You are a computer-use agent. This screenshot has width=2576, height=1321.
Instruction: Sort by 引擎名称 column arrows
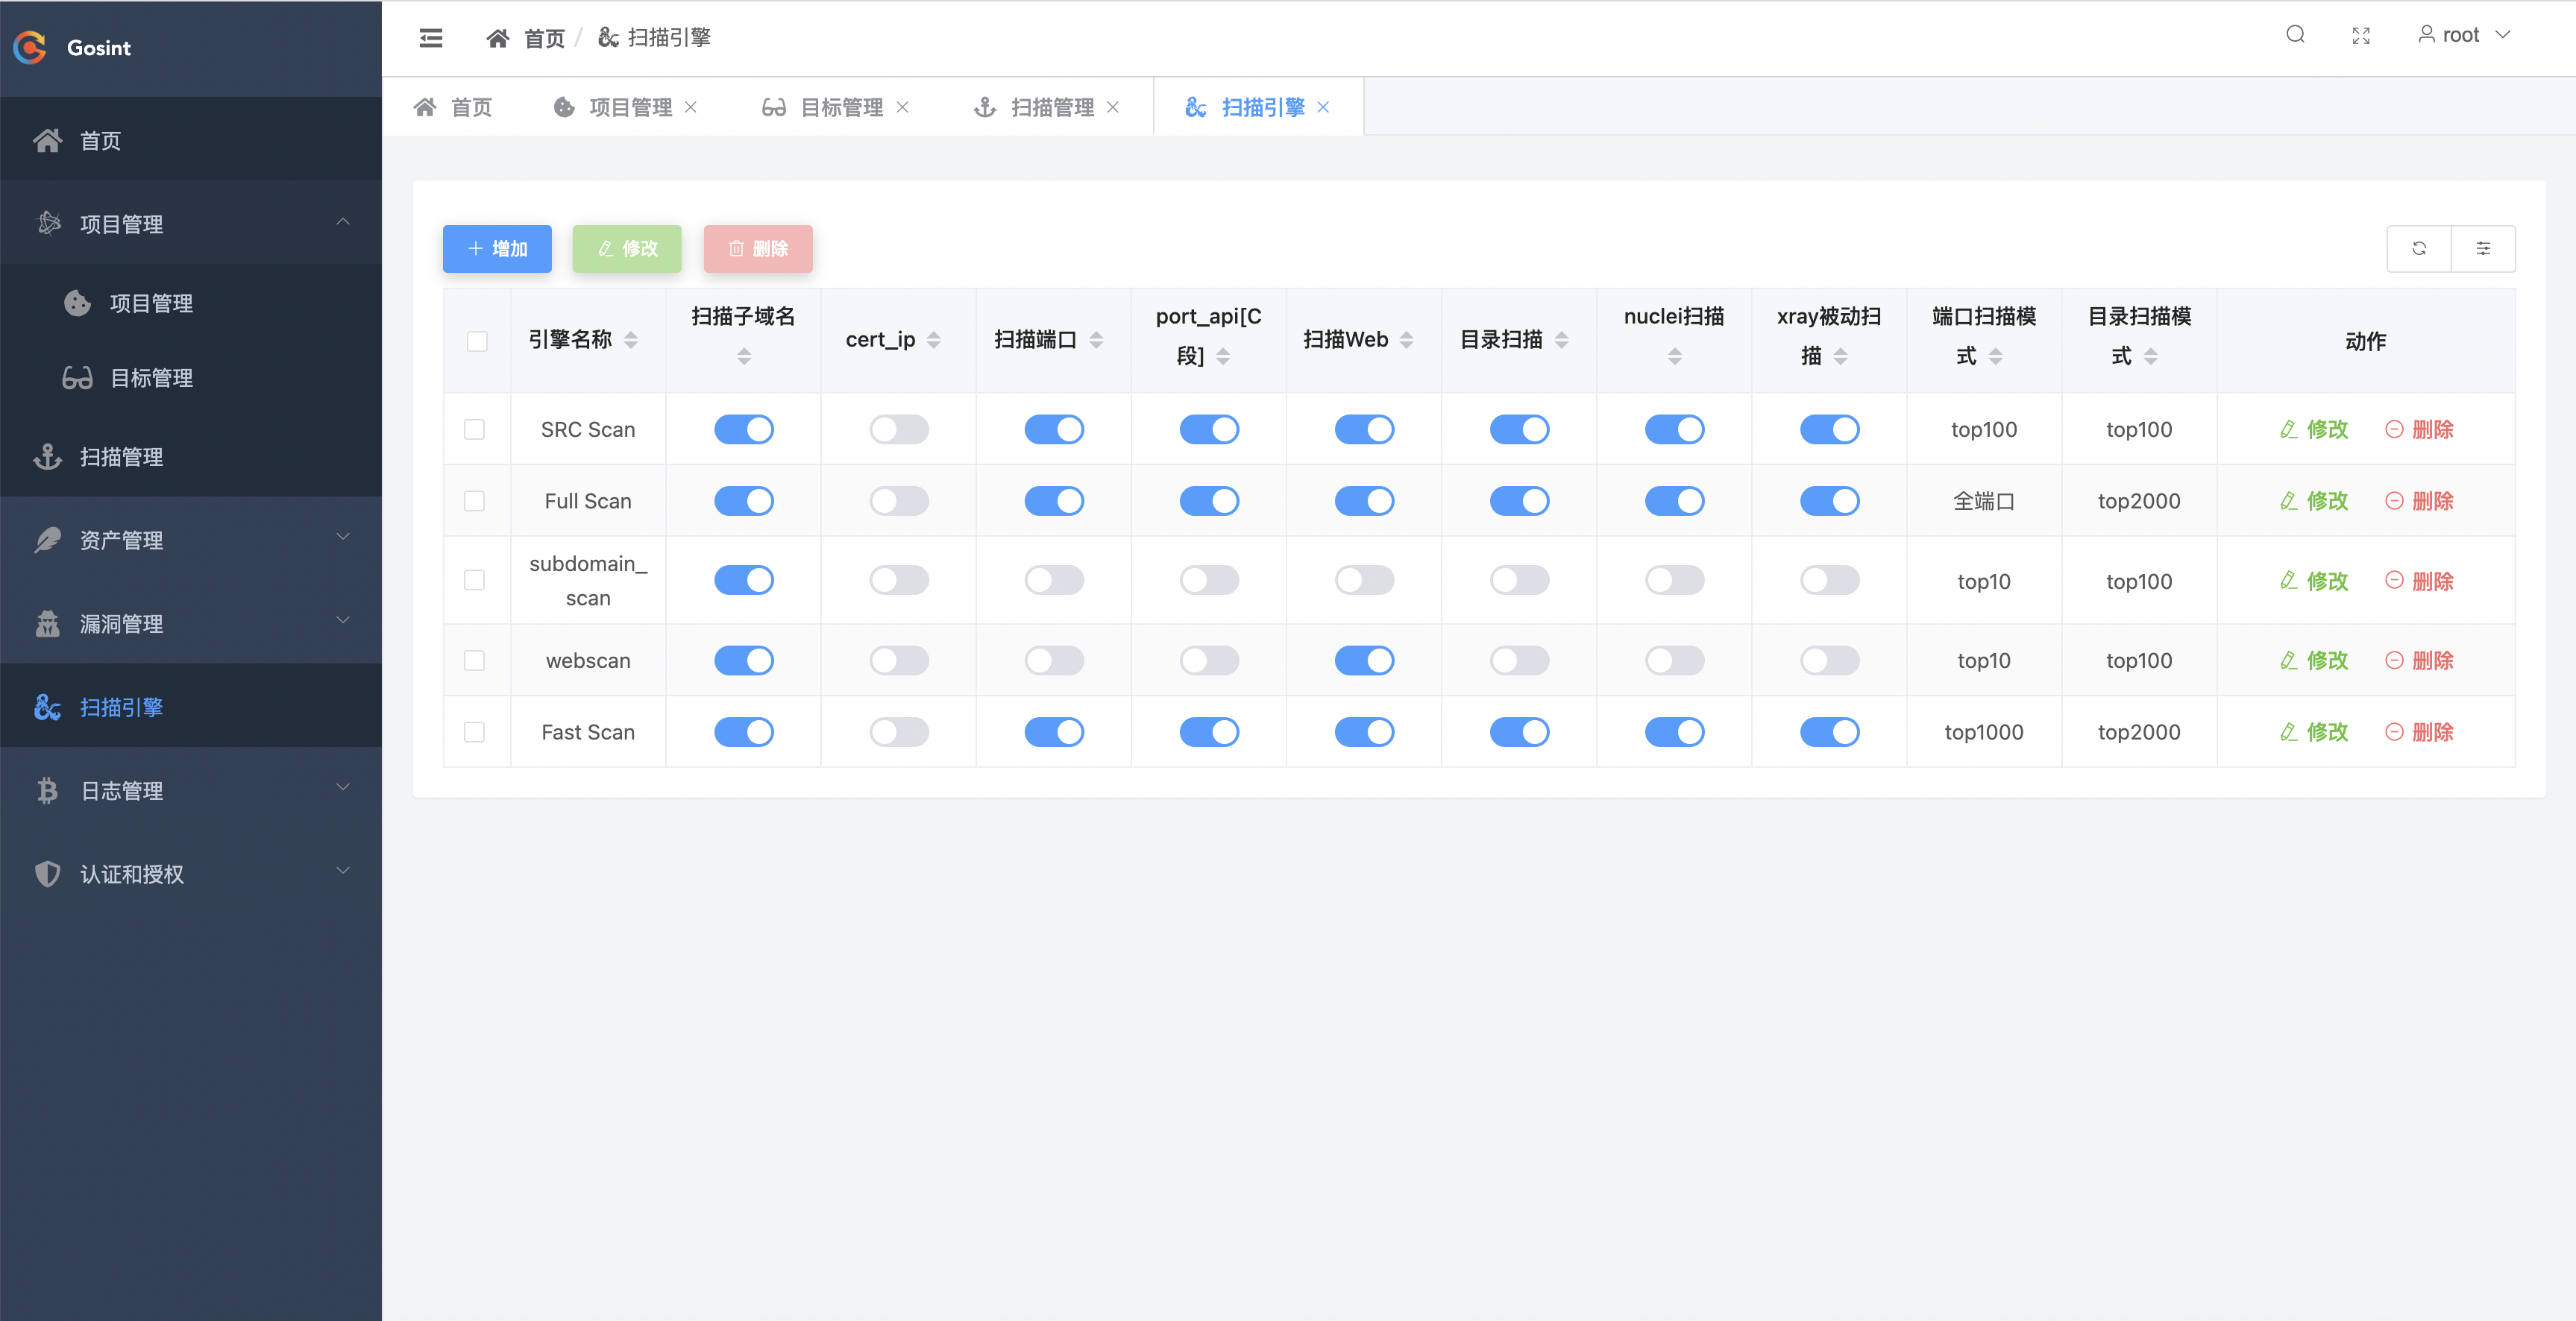click(631, 340)
